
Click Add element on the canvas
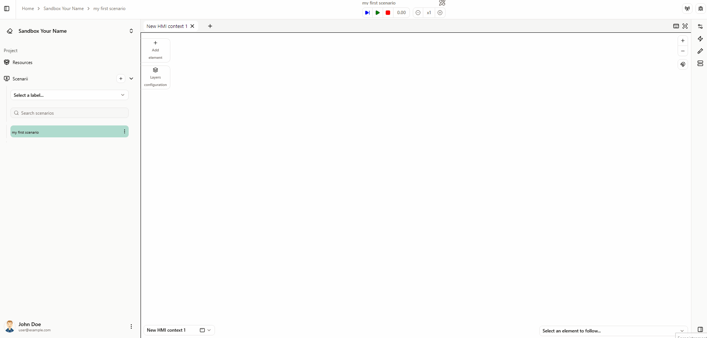[x=155, y=50]
